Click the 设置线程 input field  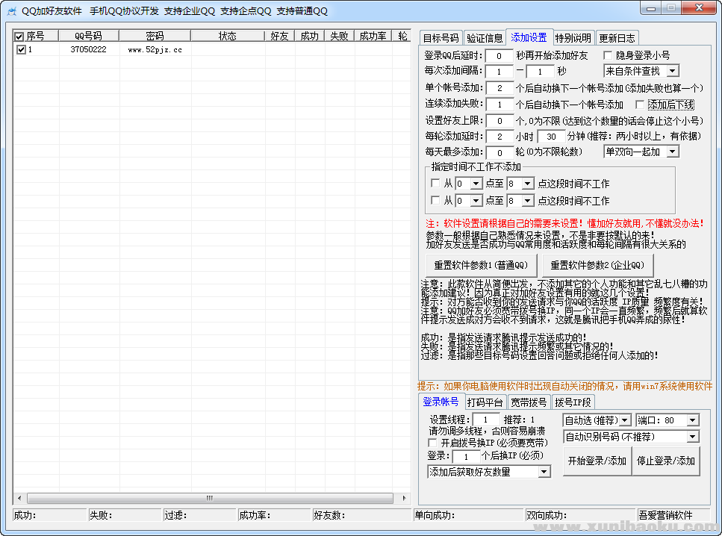(486, 420)
